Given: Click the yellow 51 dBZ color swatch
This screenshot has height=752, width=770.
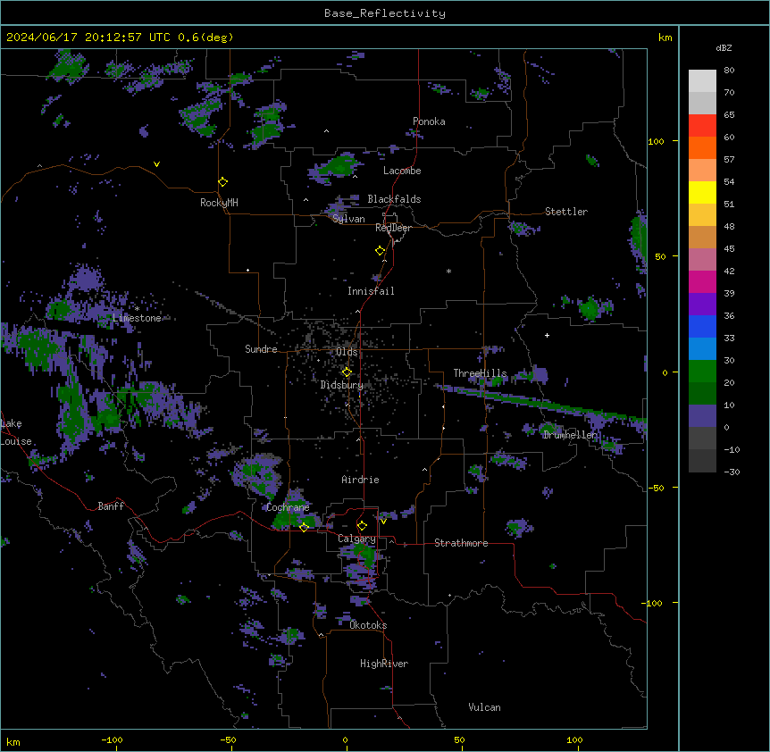Looking at the screenshot, I should (x=702, y=192).
